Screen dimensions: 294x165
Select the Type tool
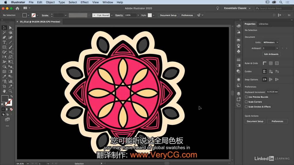(x=4, y=42)
